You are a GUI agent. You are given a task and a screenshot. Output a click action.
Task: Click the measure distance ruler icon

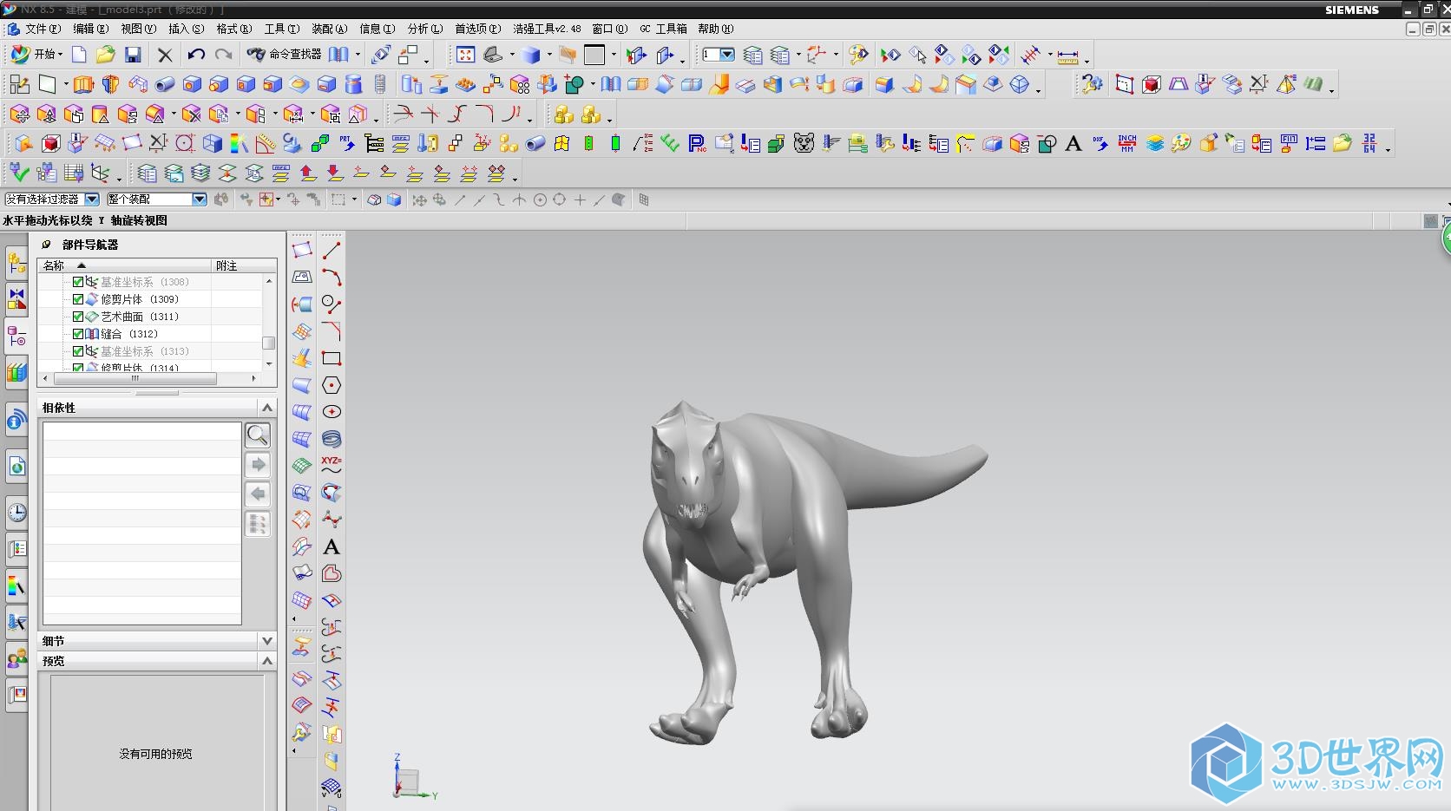coord(1067,56)
